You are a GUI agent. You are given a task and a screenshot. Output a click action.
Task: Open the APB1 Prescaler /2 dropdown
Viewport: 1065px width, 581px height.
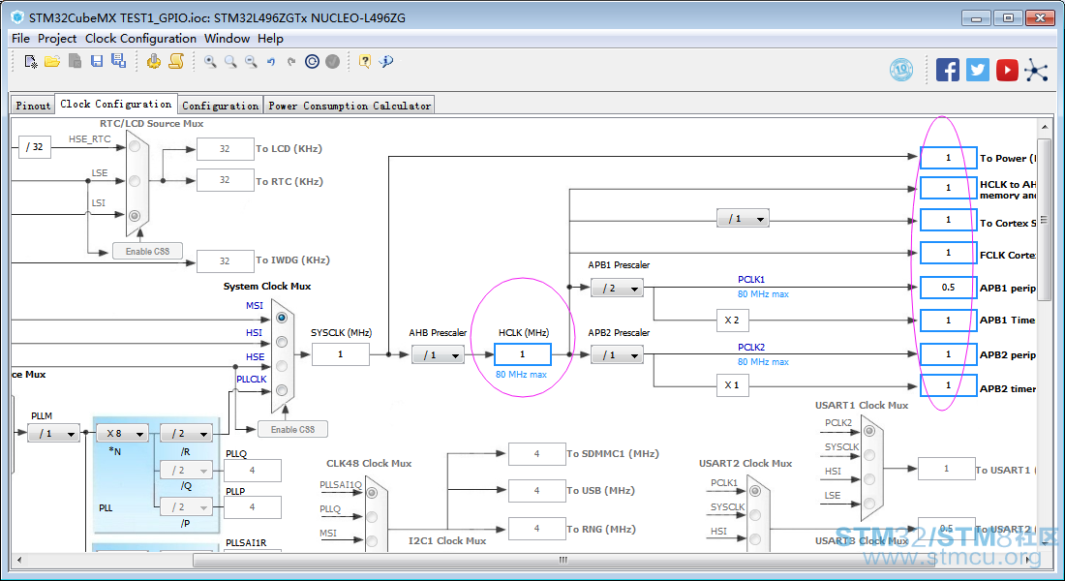pyautogui.click(x=617, y=289)
